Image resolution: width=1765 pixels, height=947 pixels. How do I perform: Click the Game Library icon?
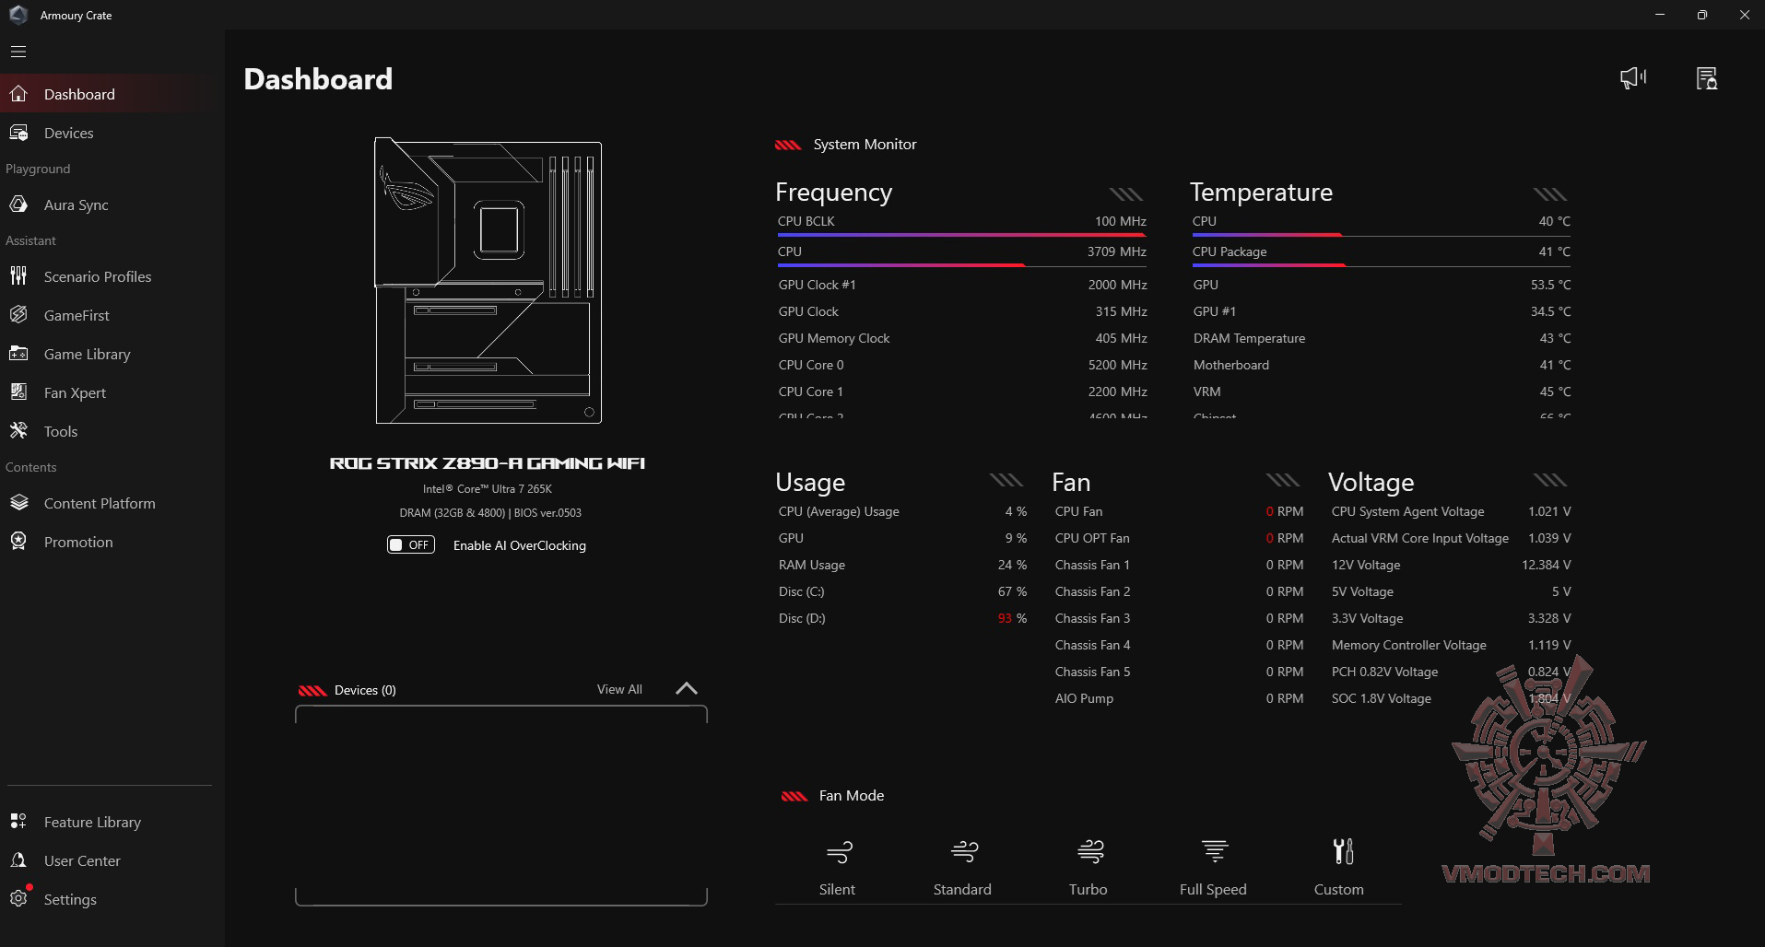(18, 354)
